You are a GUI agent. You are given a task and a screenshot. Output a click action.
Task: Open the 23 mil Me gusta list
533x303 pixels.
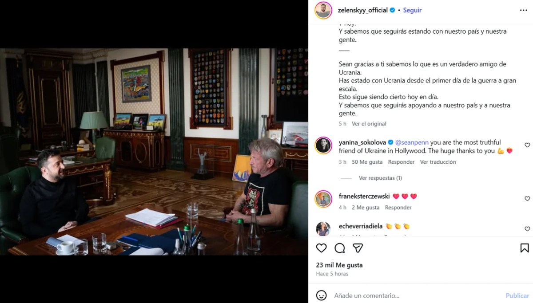(x=339, y=265)
